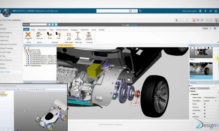Click the list view icon near Common Space
This screenshot has width=219, height=131.
(x=198, y=20)
